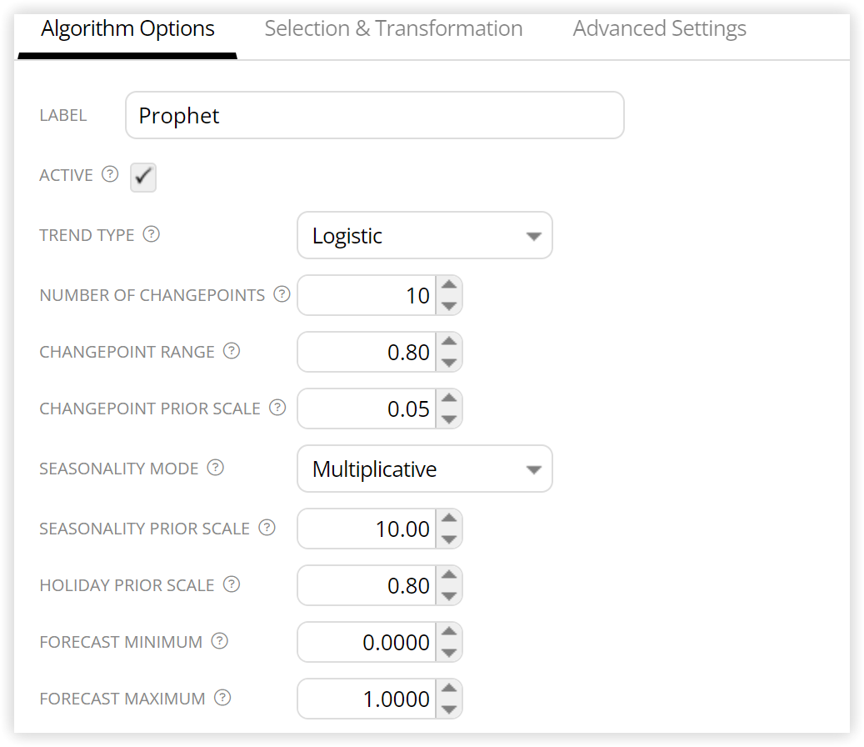The height and width of the screenshot is (747, 864).
Task: Increase Forecast Maximum with up arrow
Action: (x=449, y=689)
